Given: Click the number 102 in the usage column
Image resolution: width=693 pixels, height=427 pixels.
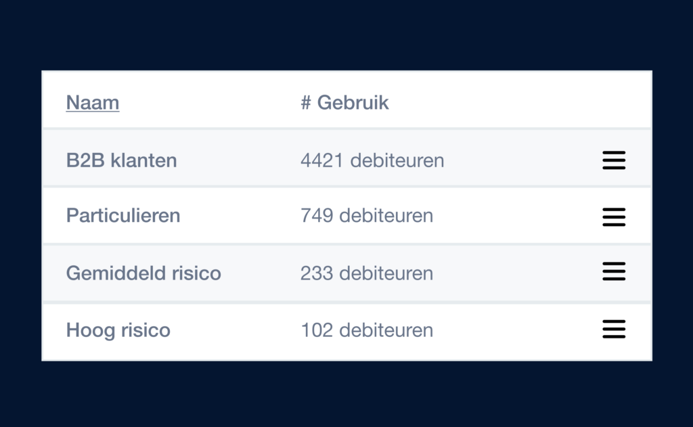Looking at the screenshot, I should click(x=317, y=330).
